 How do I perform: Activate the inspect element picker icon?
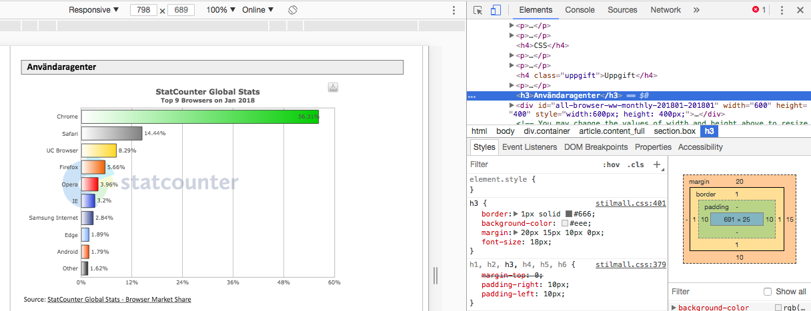[478, 10]
